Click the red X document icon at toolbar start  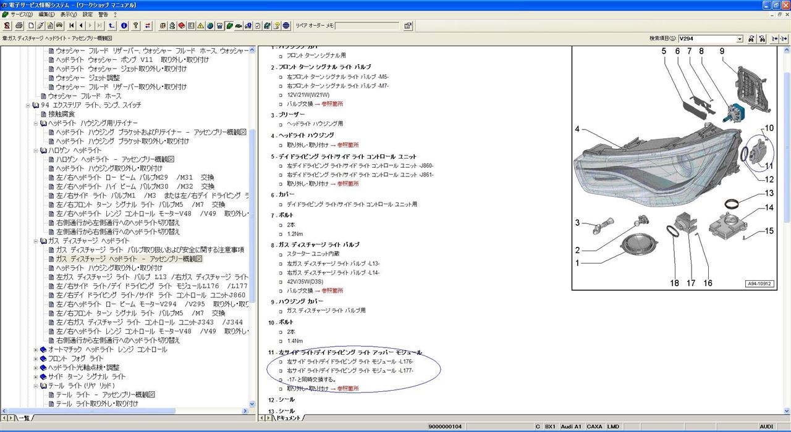pyautogui.click(x=7, y=26)
